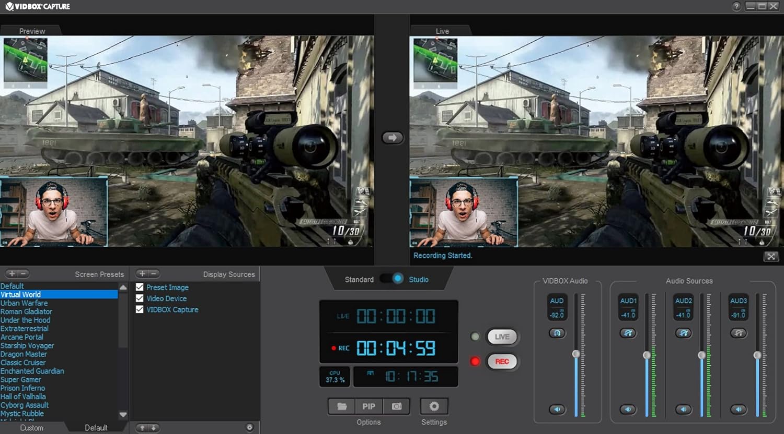Start live streaming with LIVE button

coord(502,336)
